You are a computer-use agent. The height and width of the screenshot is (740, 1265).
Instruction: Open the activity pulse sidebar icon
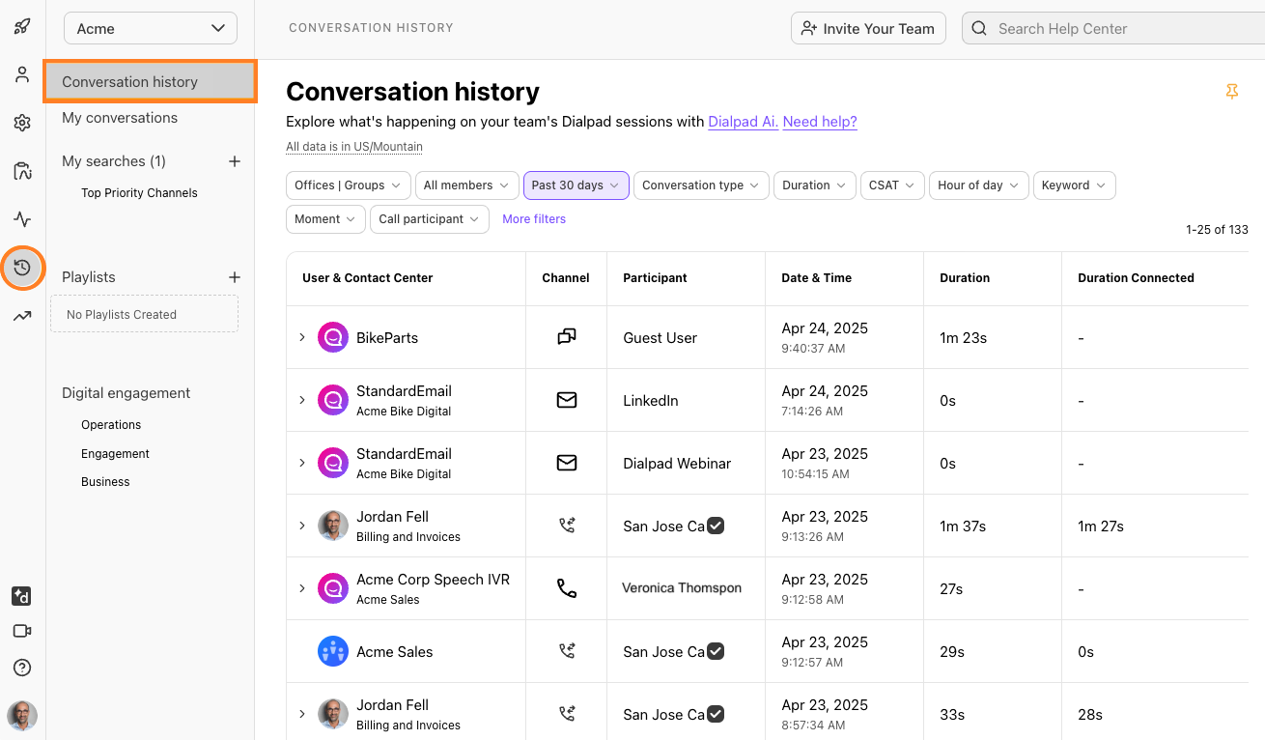(x=22, y=219)
